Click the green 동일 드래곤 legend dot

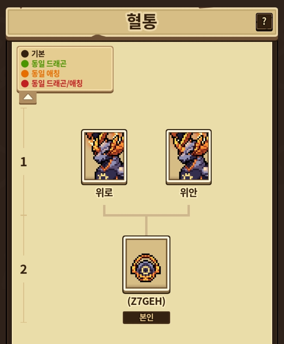25,64
